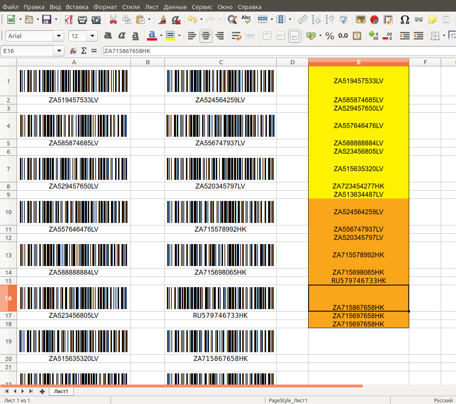Open background color dropdown arrow
The width and height of the screenshot is (456, 404).
tap(179, 36)
